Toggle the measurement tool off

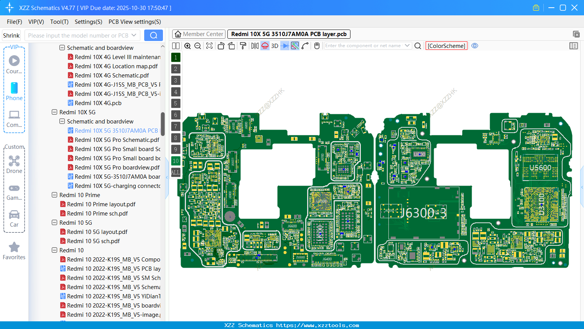click(294, 46)
